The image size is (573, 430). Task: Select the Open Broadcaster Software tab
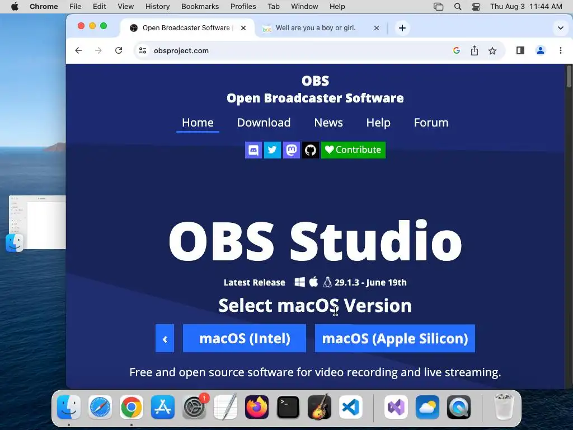click(x=186, y=28)
